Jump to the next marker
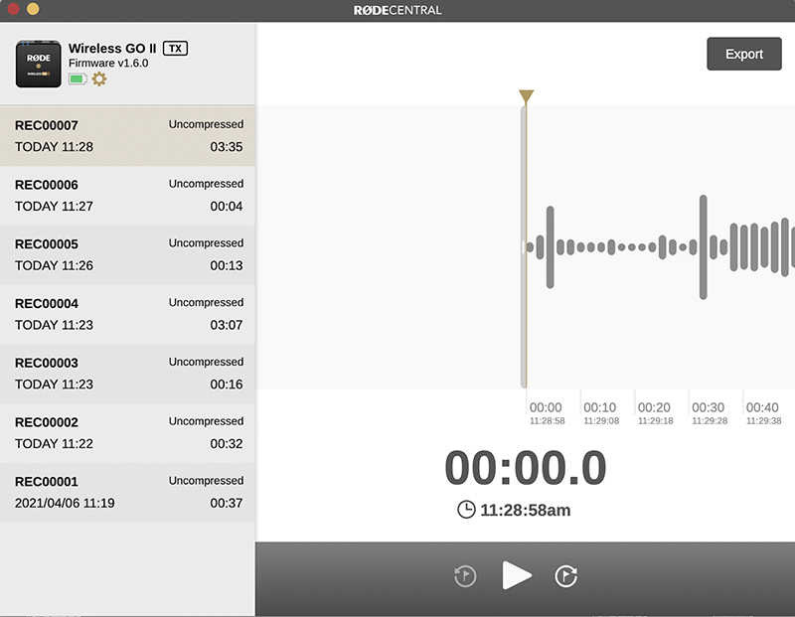 pos(565,576)
